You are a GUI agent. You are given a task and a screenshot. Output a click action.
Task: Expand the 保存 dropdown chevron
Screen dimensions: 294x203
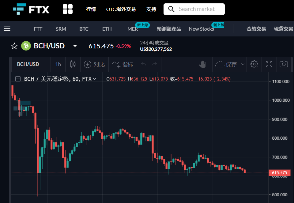243,64
